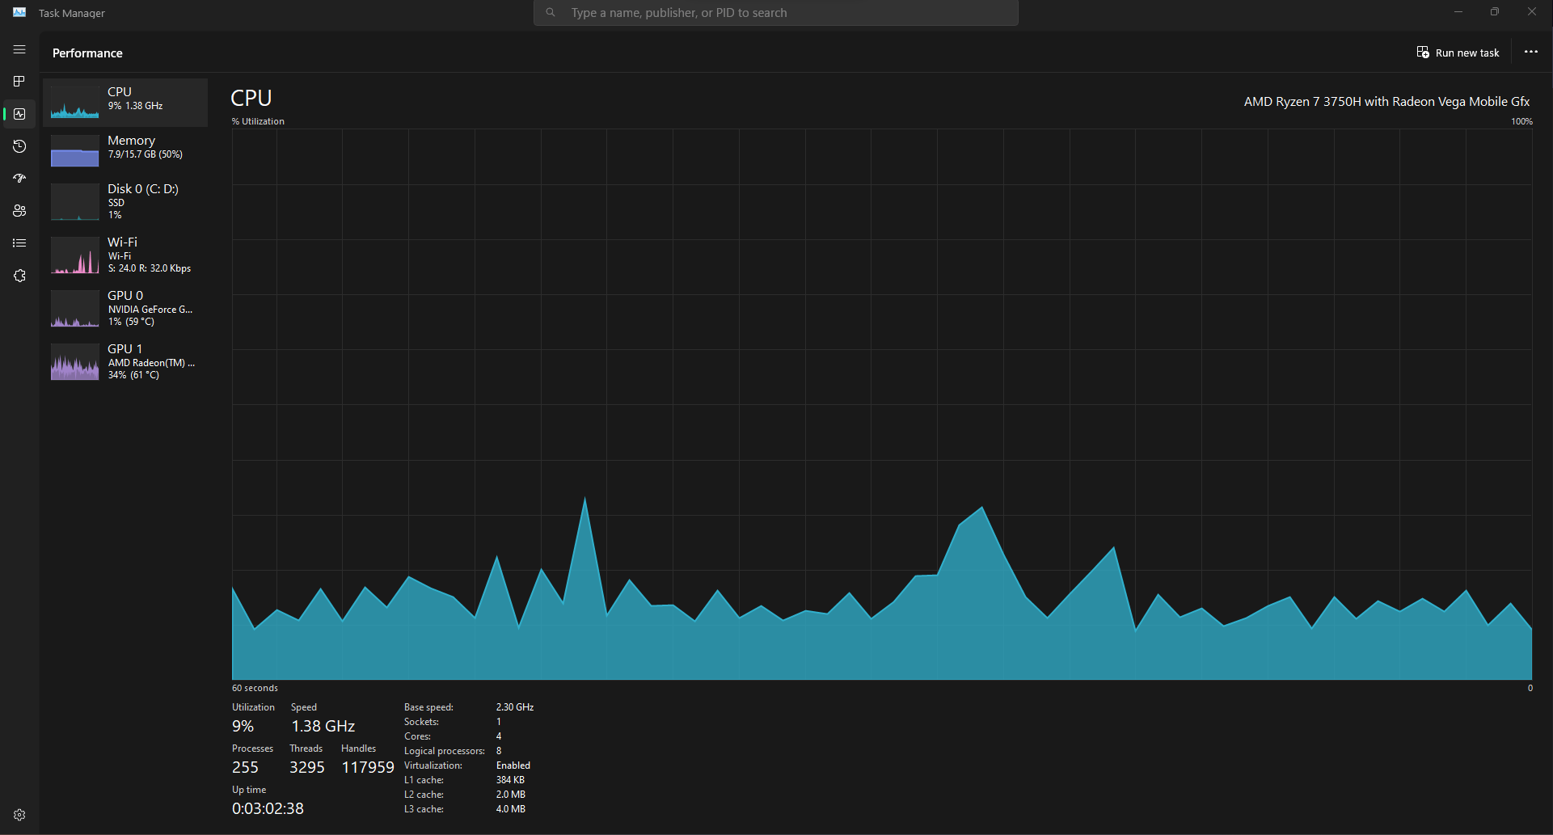Open Task Manager settings gear
The width and height of the screenshot is (1553, 835).
[19, 815]
